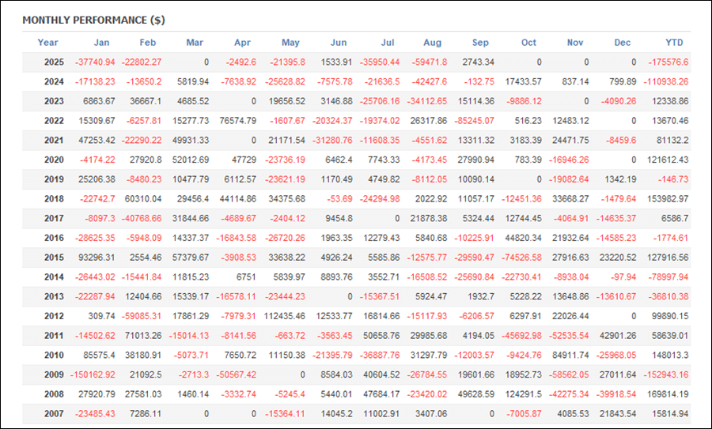Click the 2022 Sep loss -85245.07

click(x=470, y=121)
